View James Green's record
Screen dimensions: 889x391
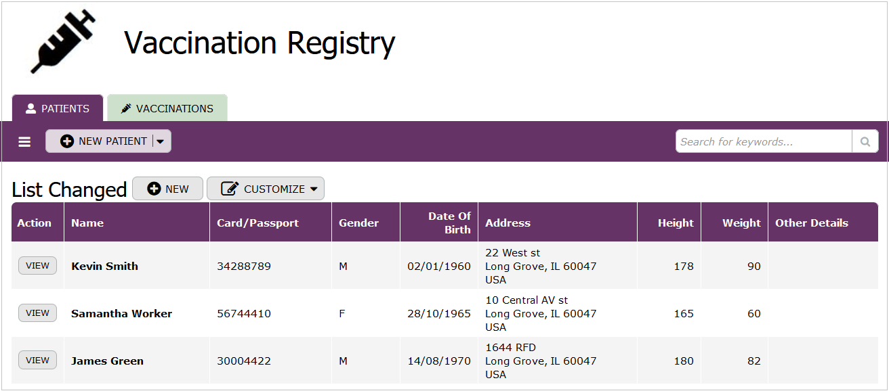[37, 361]
